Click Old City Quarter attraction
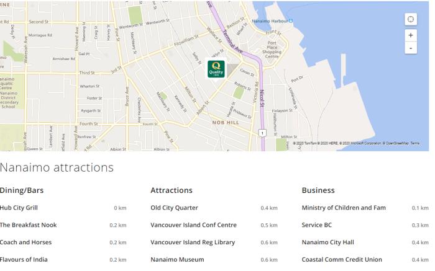The width and height of the screenshot is (435, 271). (174, 208)
